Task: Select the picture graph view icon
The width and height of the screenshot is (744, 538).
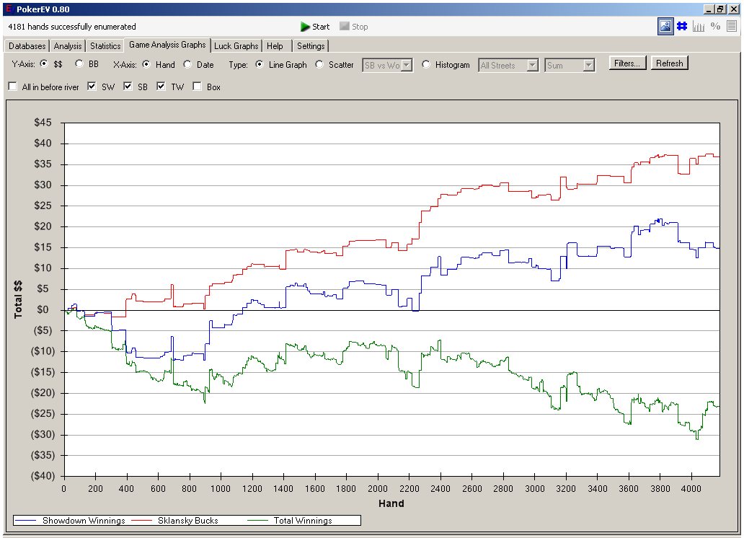Action: point(665,27)
